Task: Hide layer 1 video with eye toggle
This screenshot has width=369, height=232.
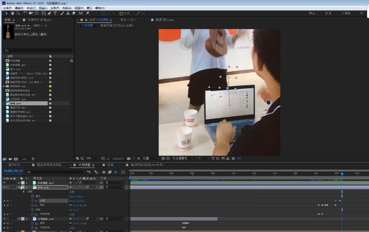Action: [x=5, y=183]
